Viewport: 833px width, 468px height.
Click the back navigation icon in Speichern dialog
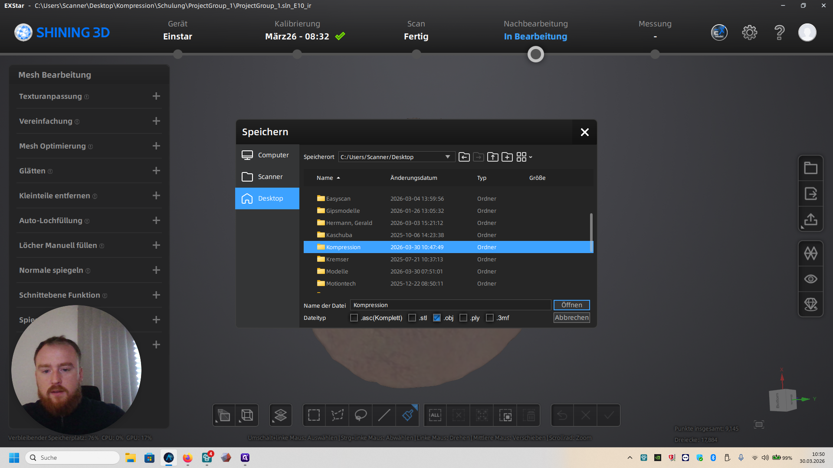pyautogui.click(x=464, y=157)
